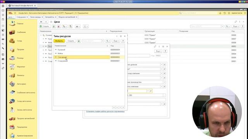The width and height of the screenshot is (248, 139).
Task: Select the Мойка resource type row
Action: [x=89, y=53]
